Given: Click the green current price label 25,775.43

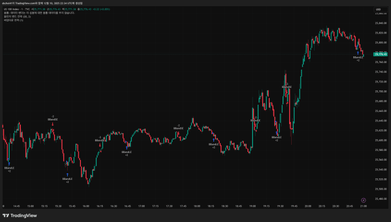Looking at the screenshot, I should (381, 54).
